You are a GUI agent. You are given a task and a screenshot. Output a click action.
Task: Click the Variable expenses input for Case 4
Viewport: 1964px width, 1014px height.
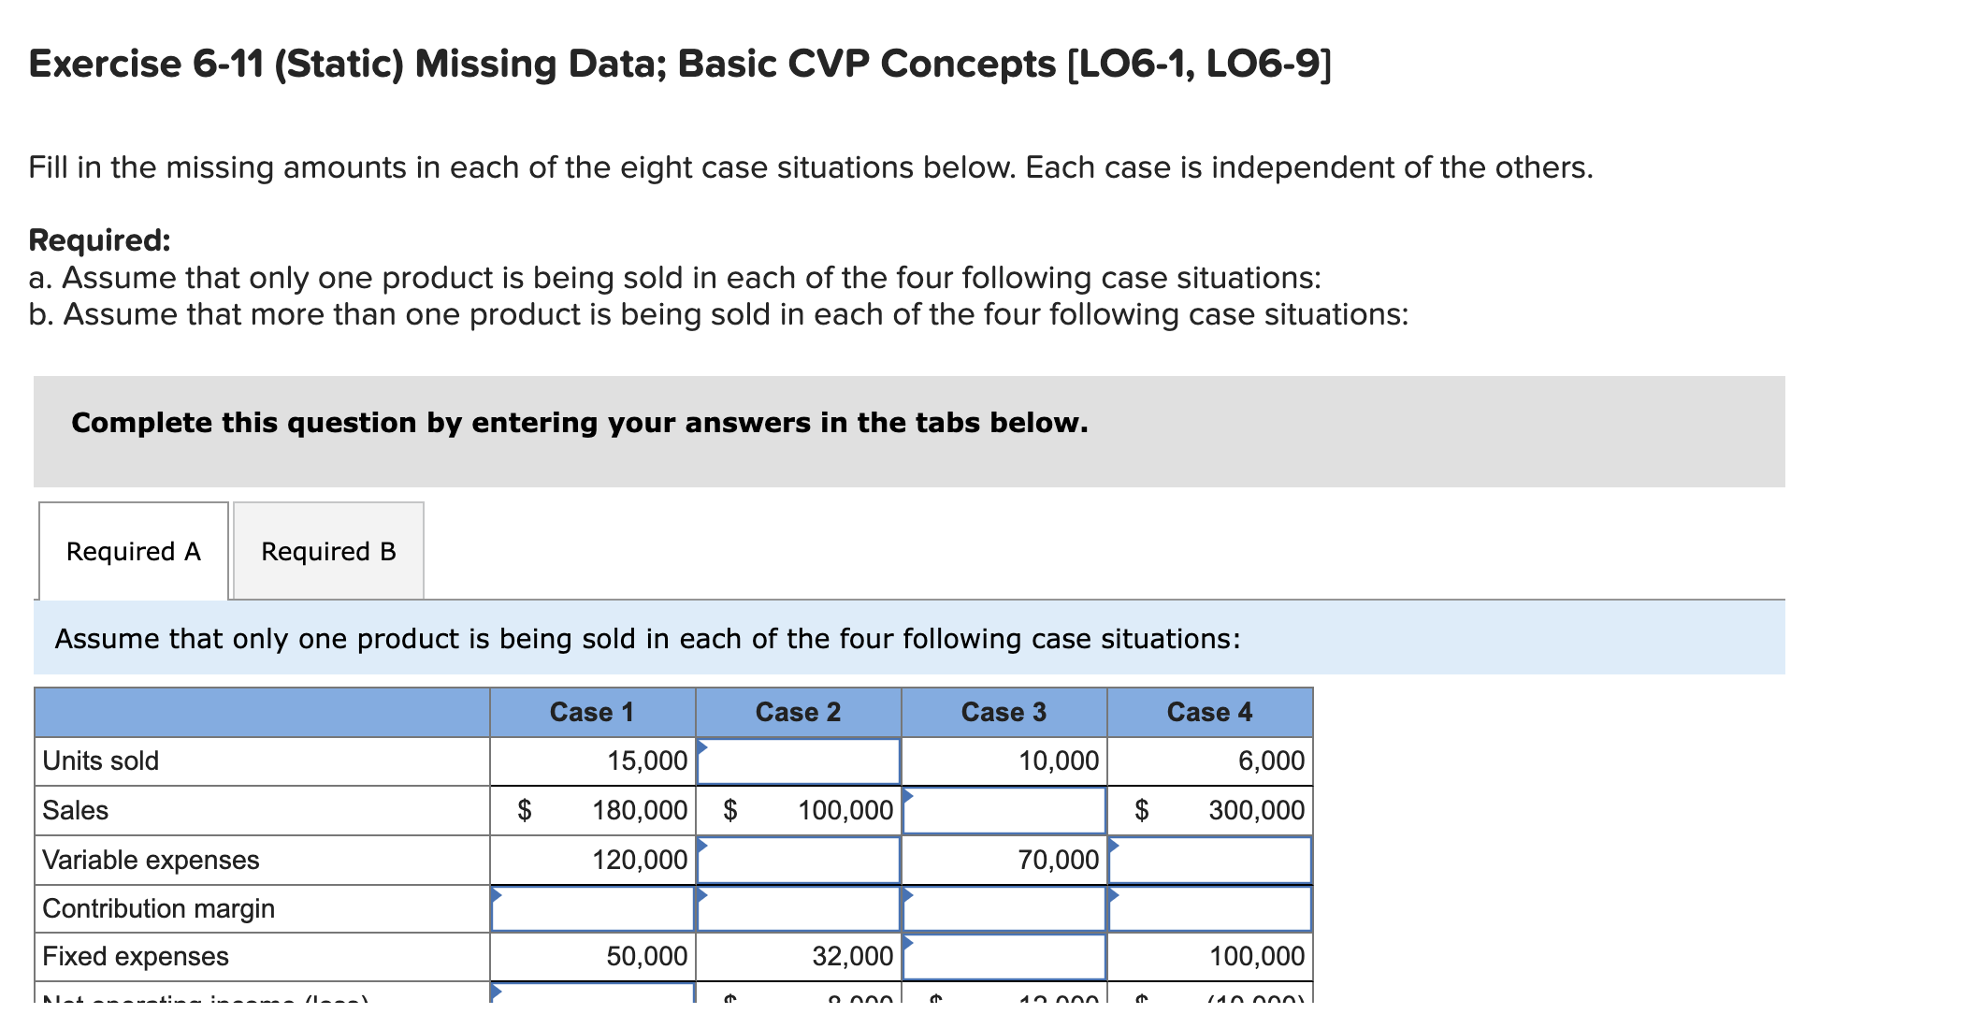pos(1209,860)
